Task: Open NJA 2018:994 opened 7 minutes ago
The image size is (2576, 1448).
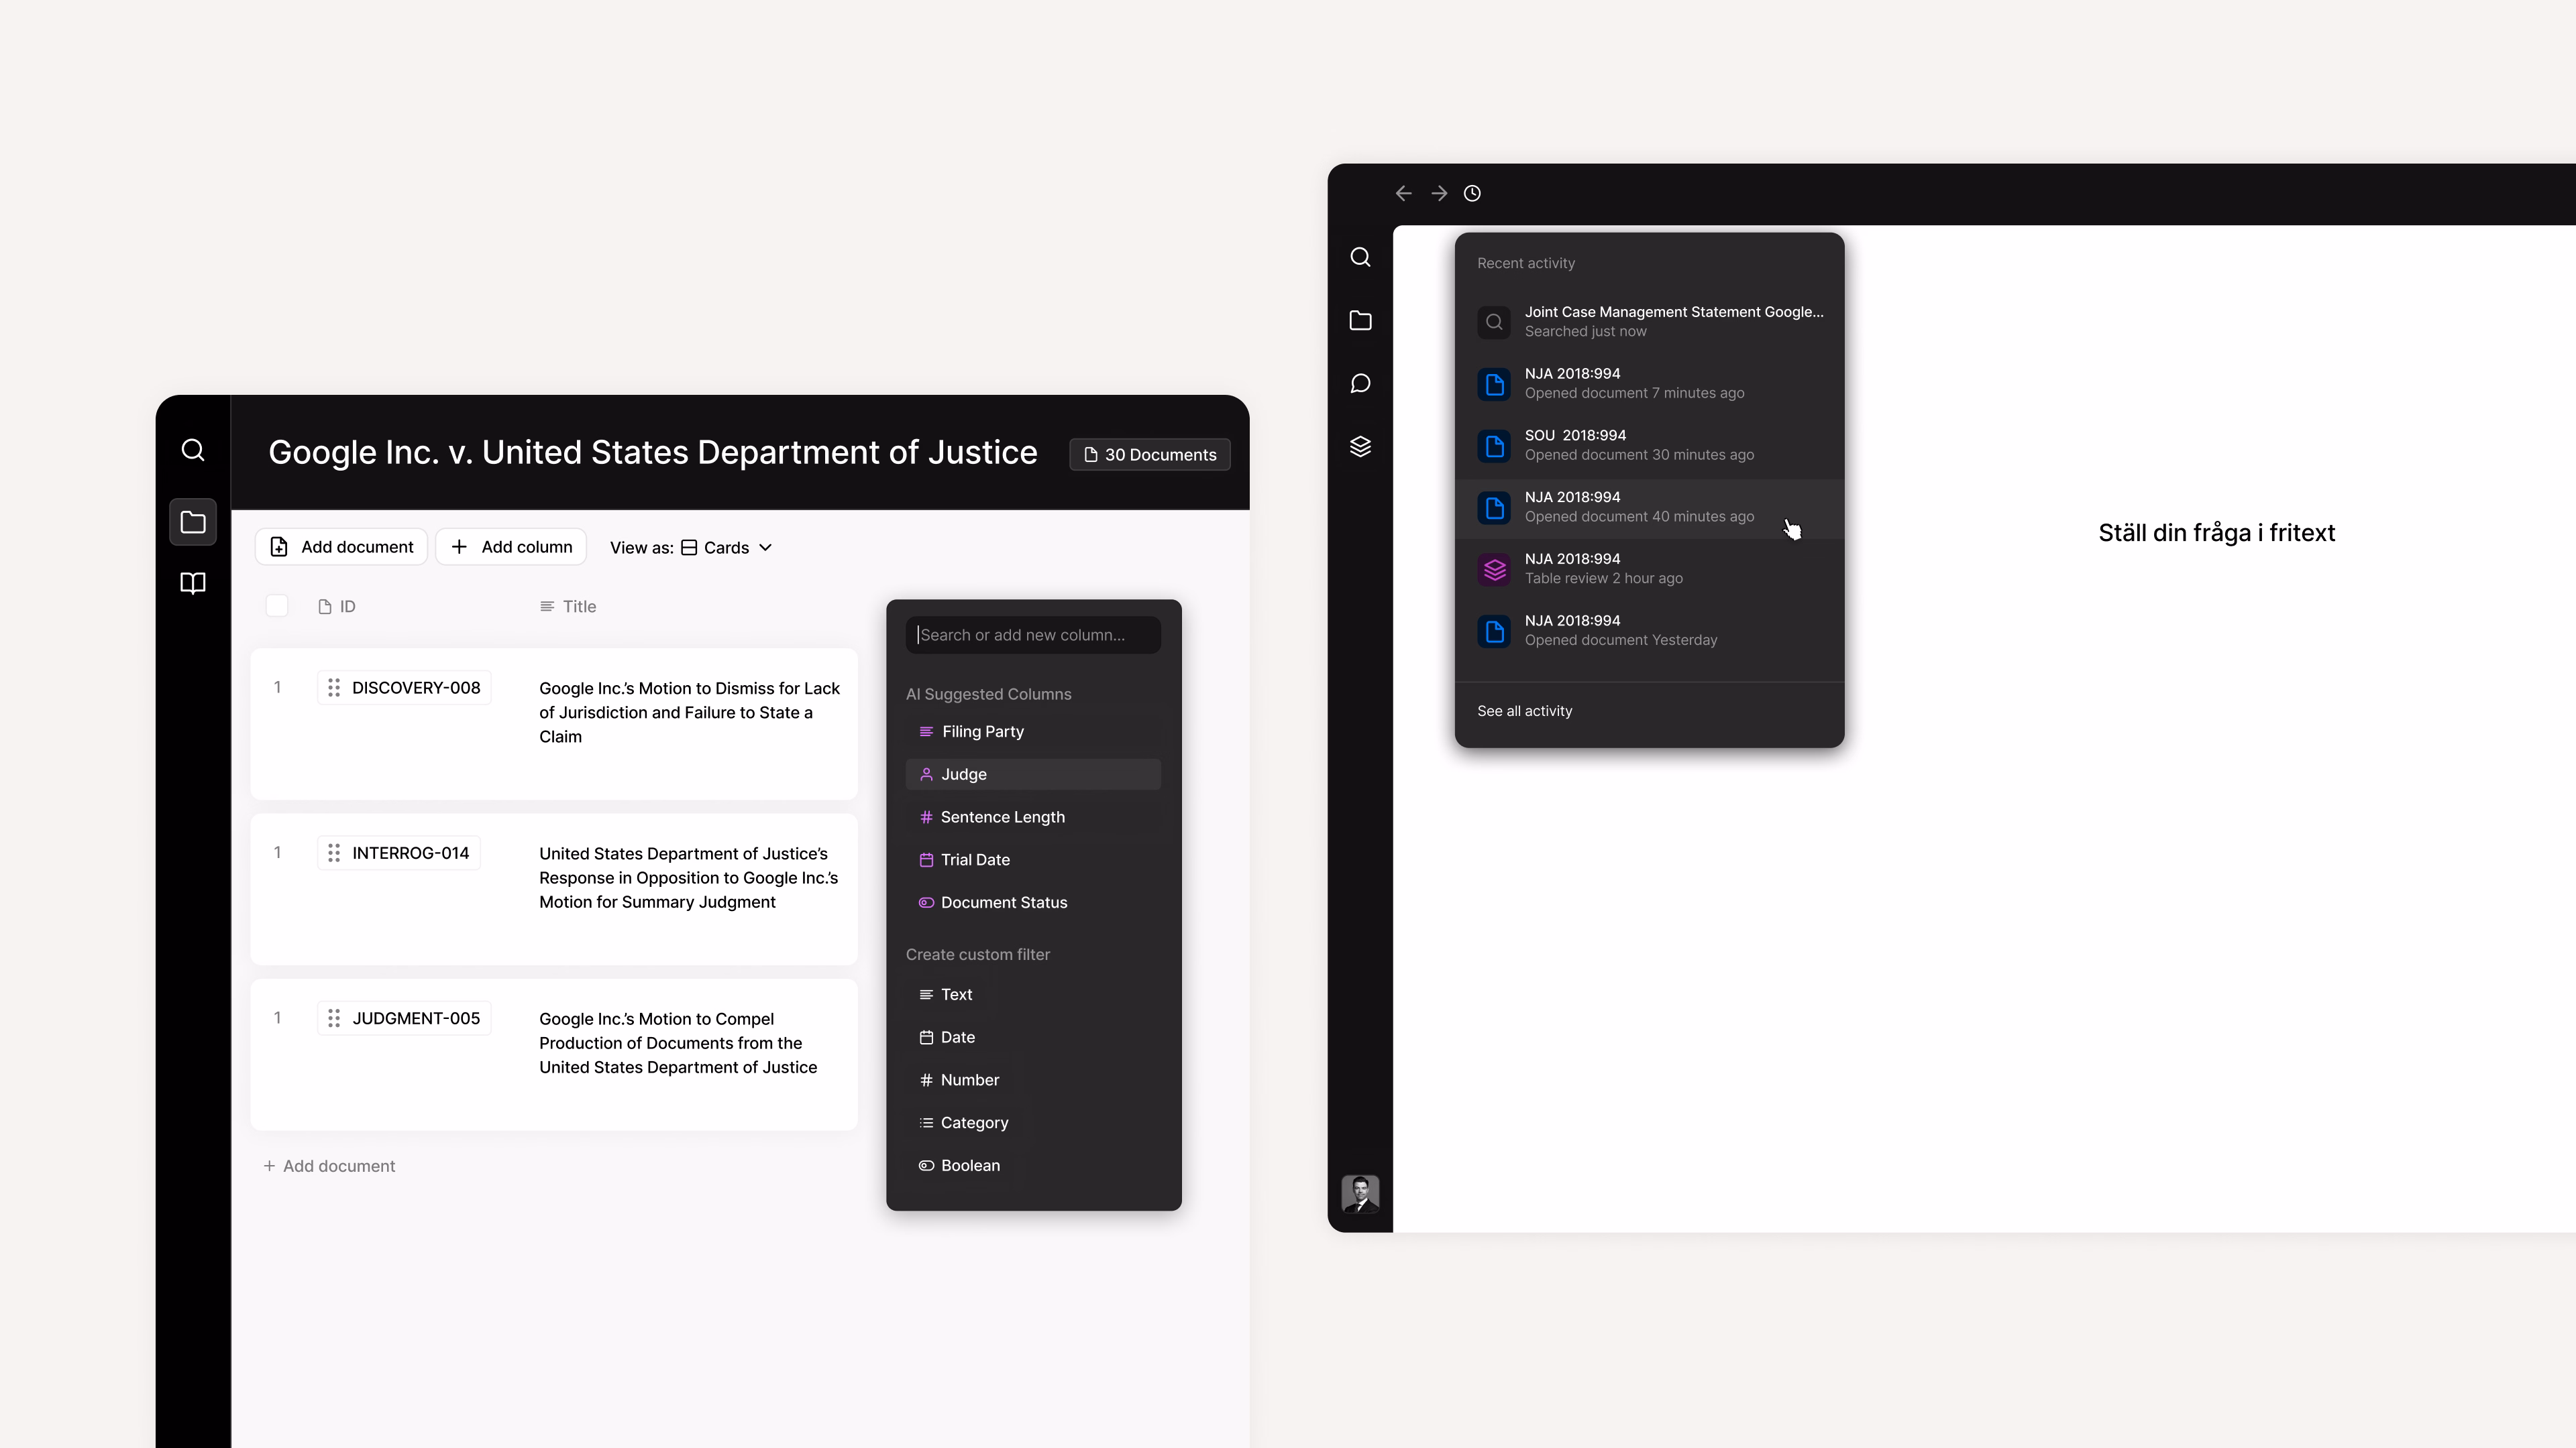Action: point(1650,383)
